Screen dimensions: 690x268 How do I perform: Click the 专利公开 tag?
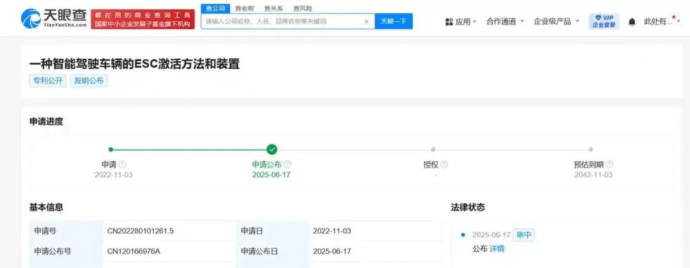tap(48, 81)
